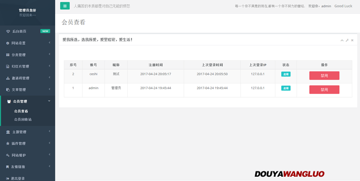
Task: Expand the 友情链接 submenu arrow
Action: [x=49, y=166]
